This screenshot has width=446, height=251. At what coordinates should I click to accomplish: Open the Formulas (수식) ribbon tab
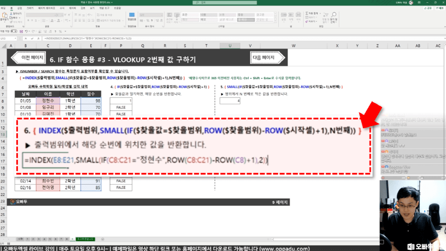click(x=62, y=8)
